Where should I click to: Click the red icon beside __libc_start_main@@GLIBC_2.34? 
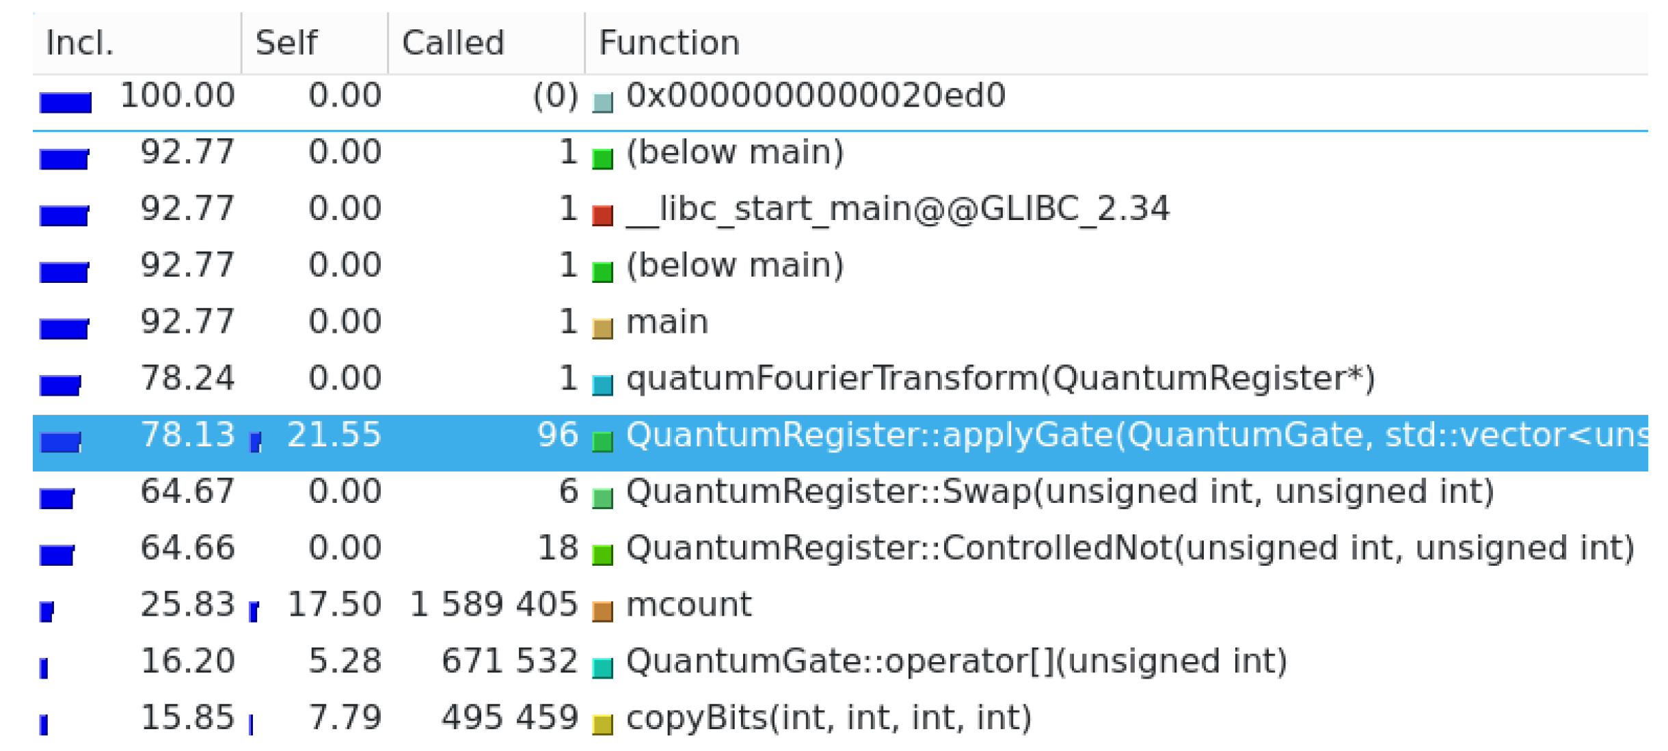click(602, 215)
